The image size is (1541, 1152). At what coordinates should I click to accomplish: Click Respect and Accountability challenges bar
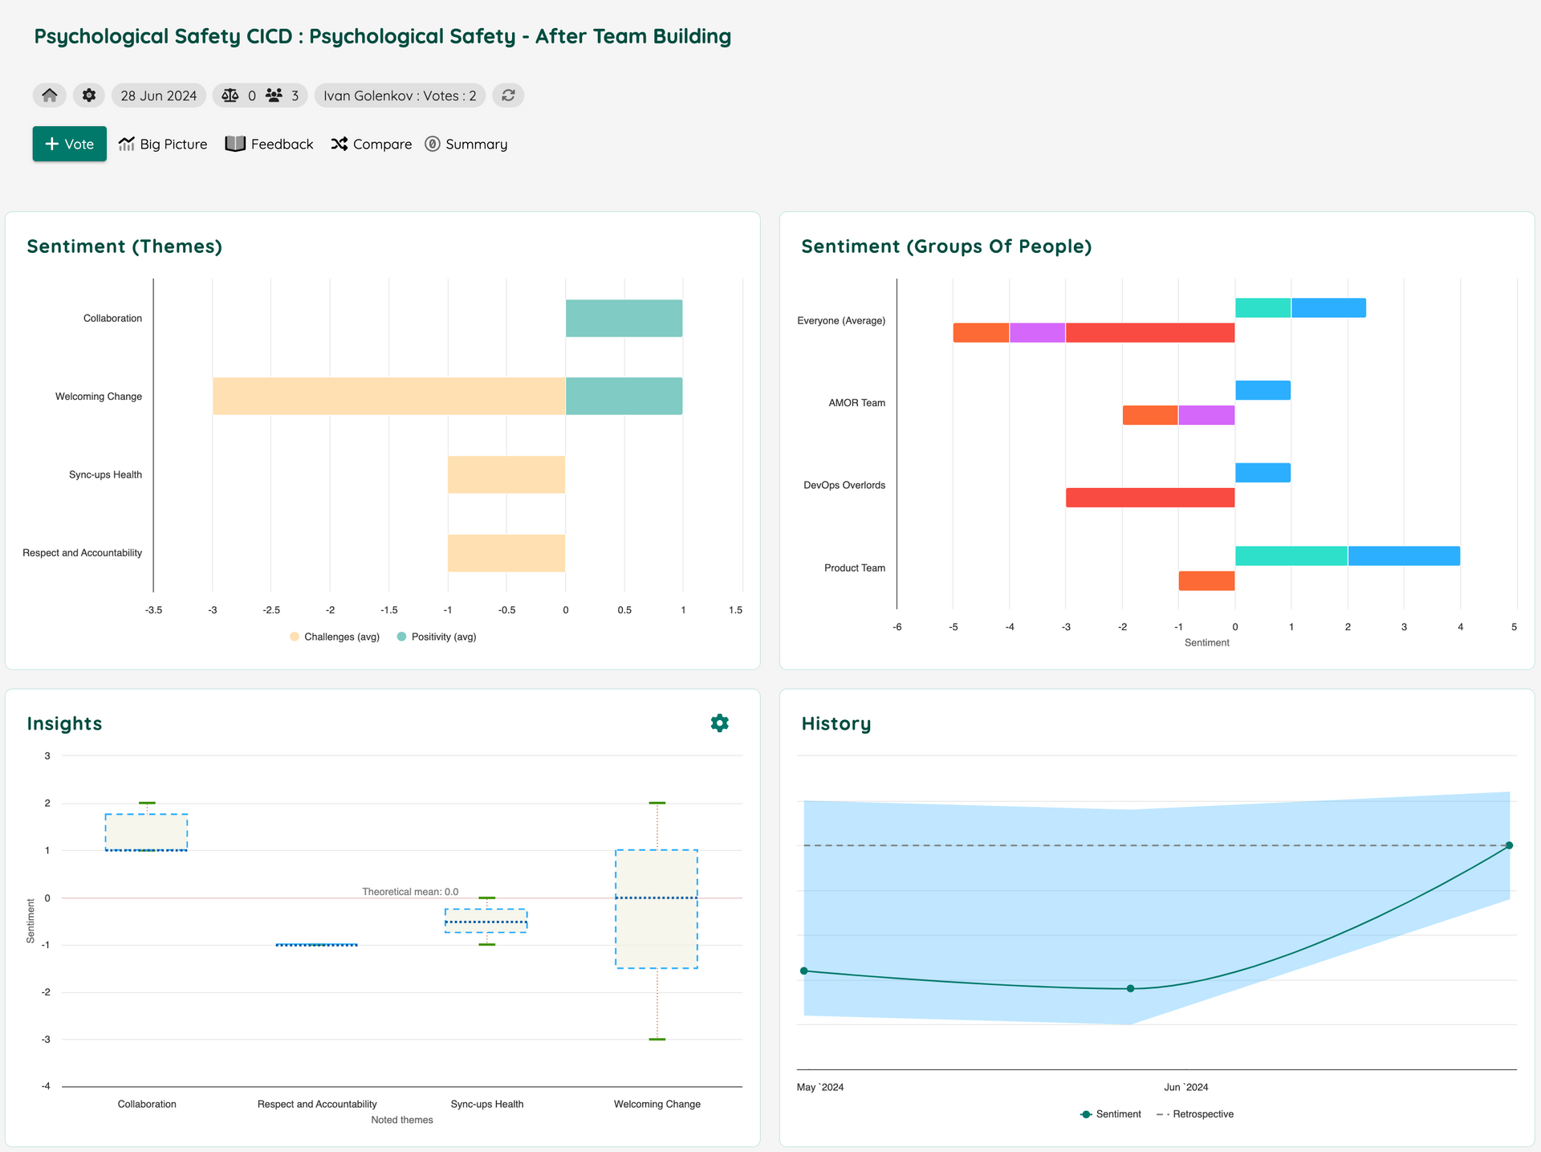tap(506, 553)
